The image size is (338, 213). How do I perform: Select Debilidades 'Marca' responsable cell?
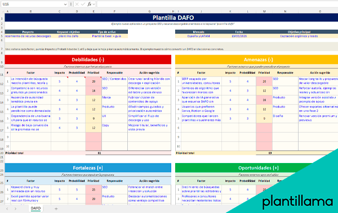(x=114, y=100)
